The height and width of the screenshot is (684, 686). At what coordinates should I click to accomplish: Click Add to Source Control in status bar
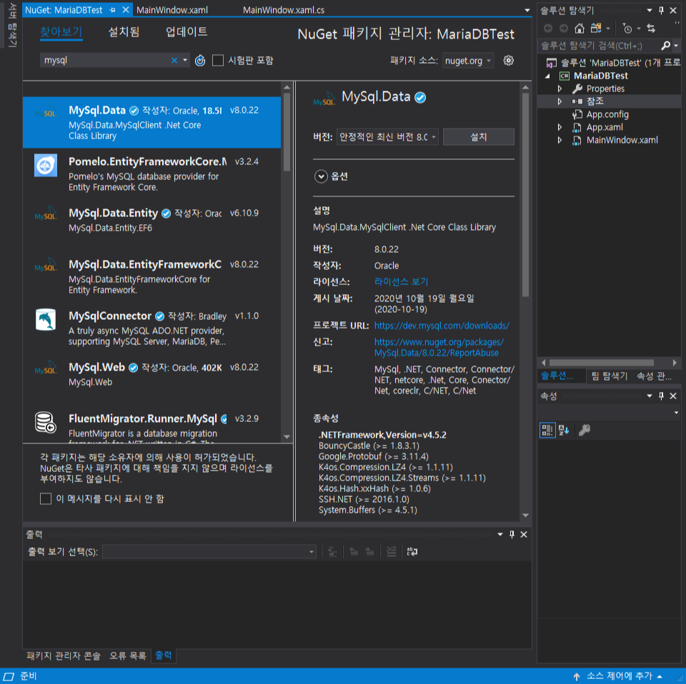click(x=618, y=676)
